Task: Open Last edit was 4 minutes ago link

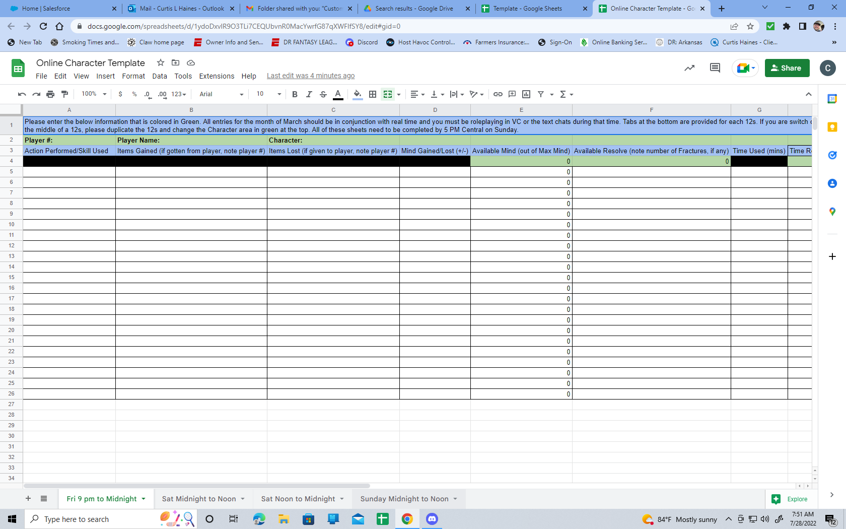Action: (311, 76)
